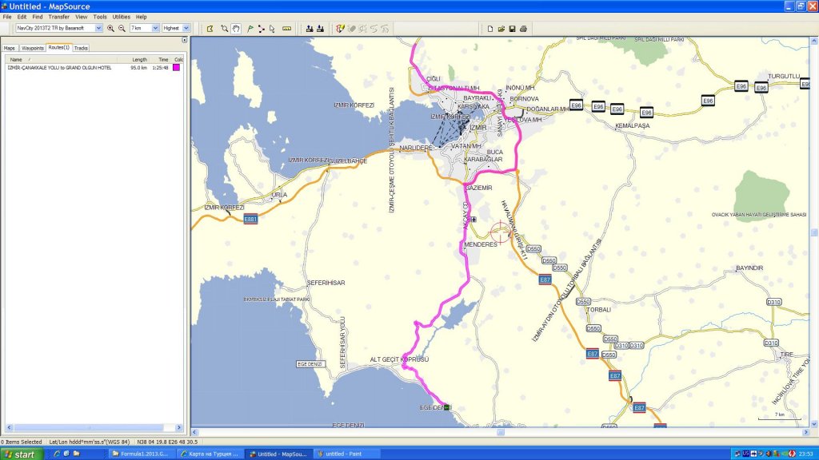Viewport: 819px width, 460px height.
Task: Select the Map selection tool
Action: pyautogui.click(x=210, y=29)
